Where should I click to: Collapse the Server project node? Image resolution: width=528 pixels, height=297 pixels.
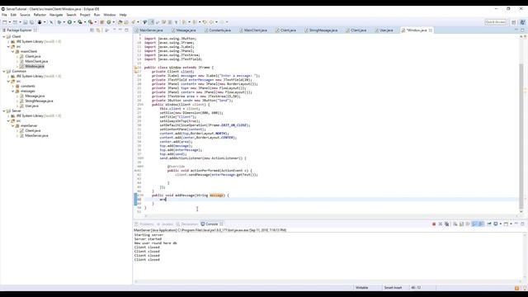click(x=4, y=111)
